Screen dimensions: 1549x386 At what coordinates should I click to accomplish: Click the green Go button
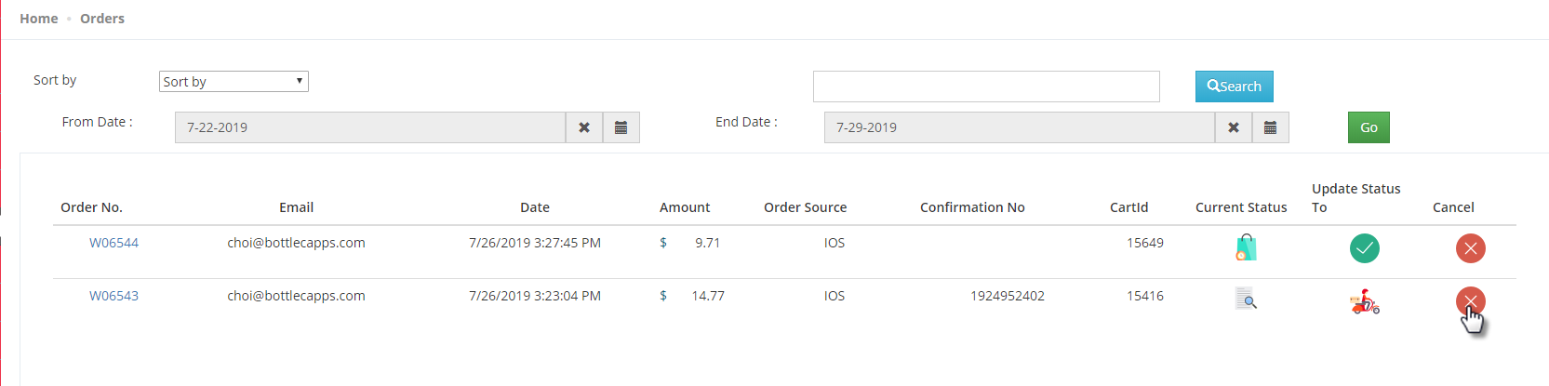tap(1369, 127)
